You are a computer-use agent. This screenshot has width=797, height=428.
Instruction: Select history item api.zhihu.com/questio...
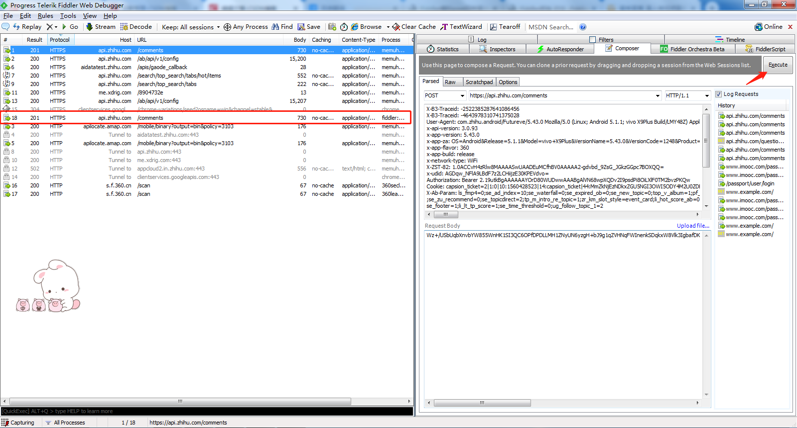coord(751,141)
